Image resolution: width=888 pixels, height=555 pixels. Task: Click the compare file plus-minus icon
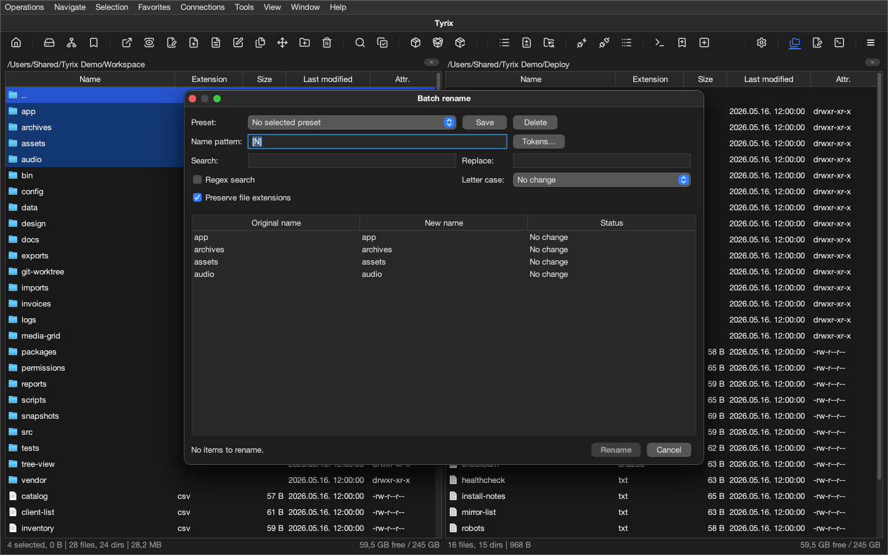pos(527,43)
